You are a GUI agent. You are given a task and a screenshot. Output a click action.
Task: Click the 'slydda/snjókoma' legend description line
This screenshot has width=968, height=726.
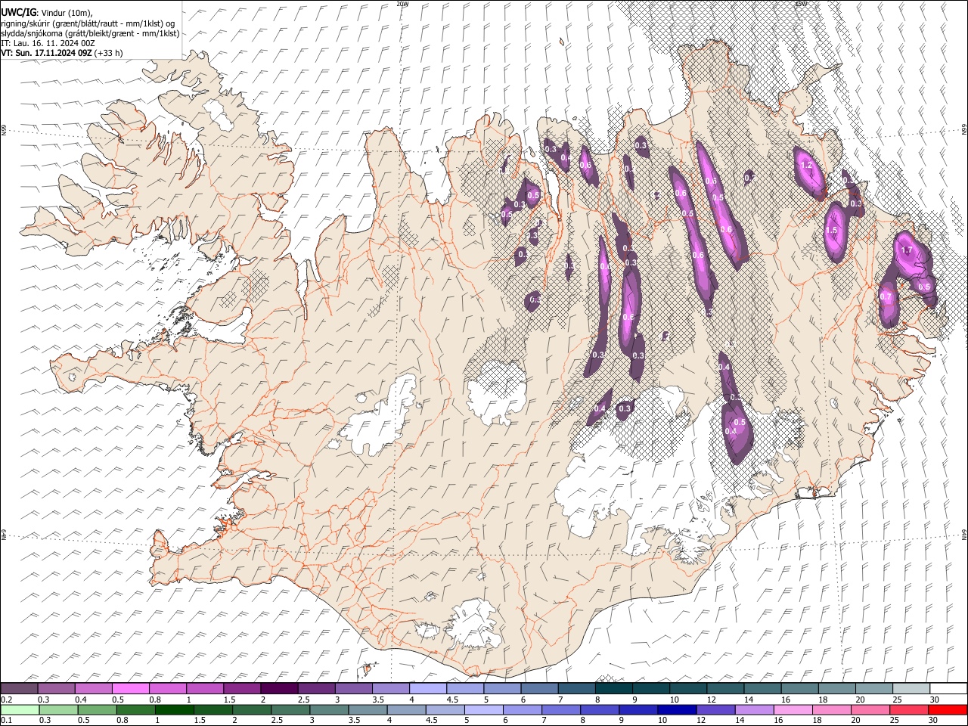[90, 33]
